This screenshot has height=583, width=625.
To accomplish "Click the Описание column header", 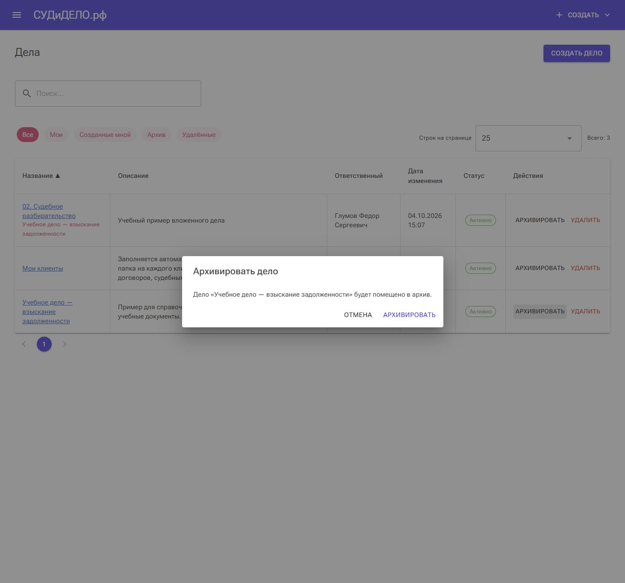I will (x=133, y=176).
